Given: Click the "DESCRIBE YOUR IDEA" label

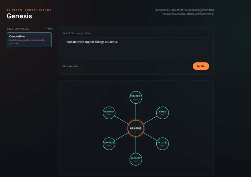Looking at the screenshot, I should (77, 33).
